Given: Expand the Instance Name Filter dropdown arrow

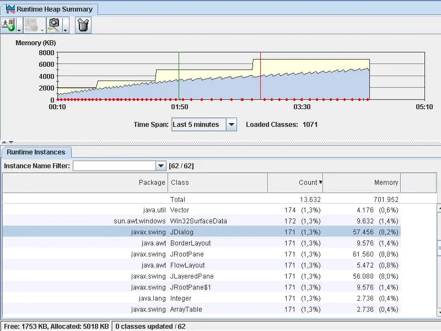Looking at the screenshot, I should pos(160,166).
